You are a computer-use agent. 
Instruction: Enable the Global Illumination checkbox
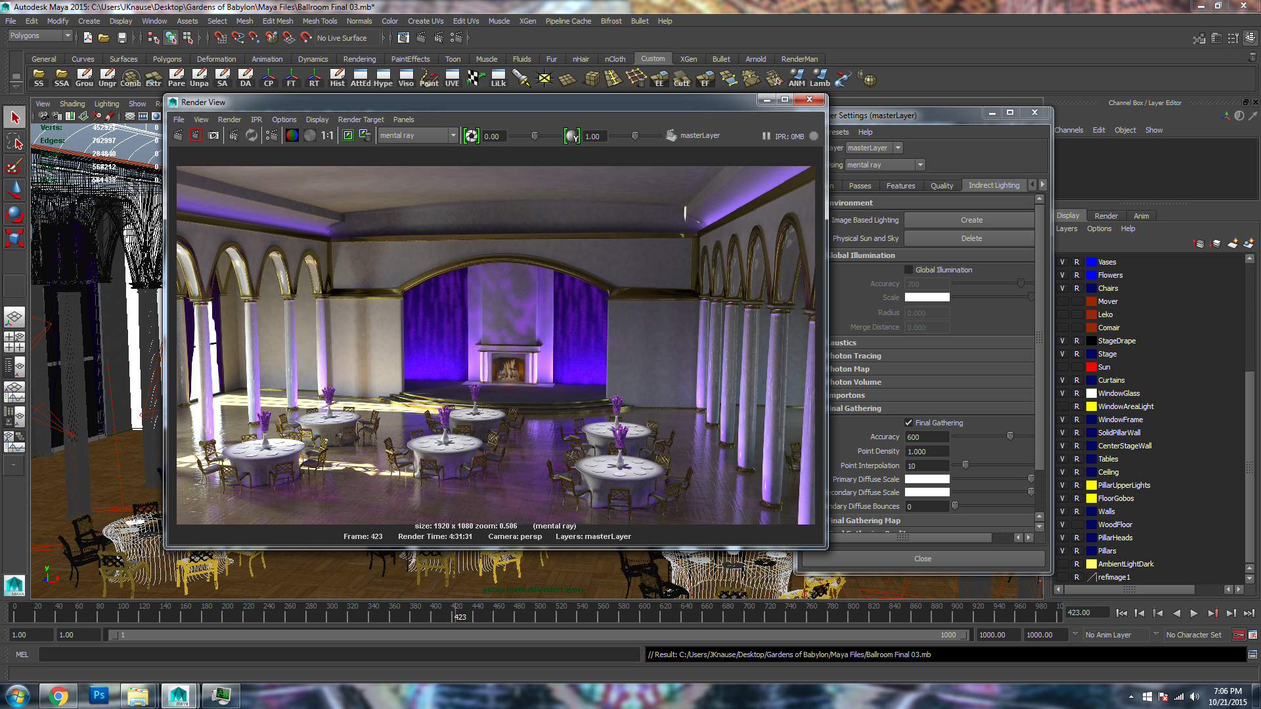908,270
